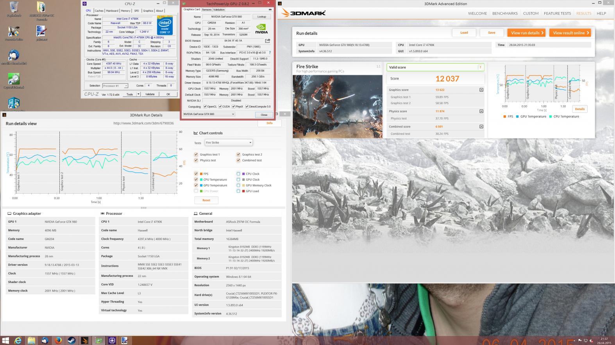Toggle the Graphics test 2 checkbox
The height and width of the screenshot is (345, 615).
(238, 154)
